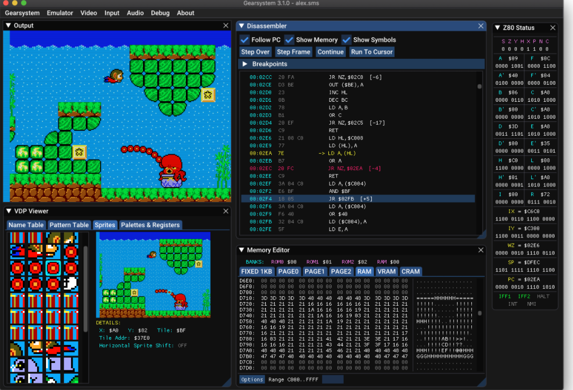
Task: Collapse the Memory Editor panel triangle
Action: coord(241,250)
